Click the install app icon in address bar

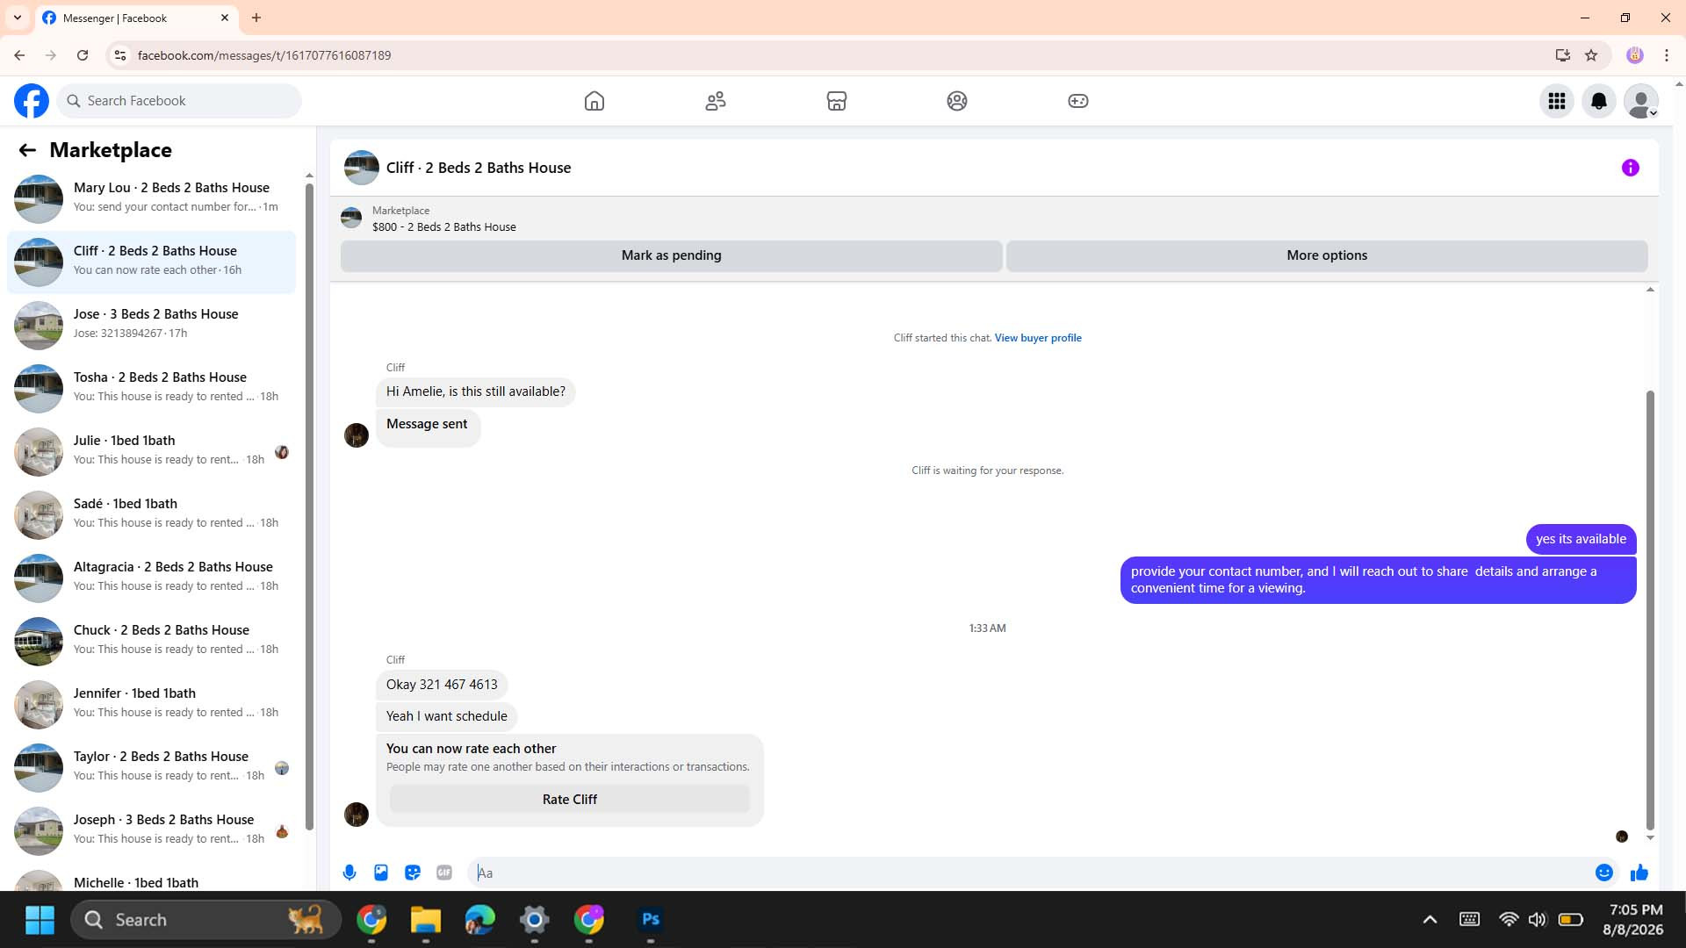[x=1563, y=55]
